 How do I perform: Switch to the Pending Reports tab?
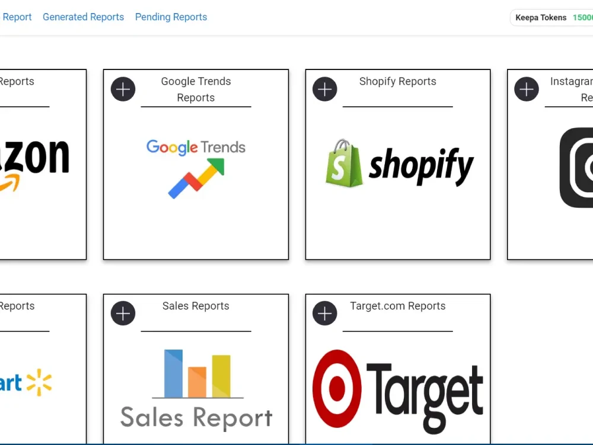point(171,17)
